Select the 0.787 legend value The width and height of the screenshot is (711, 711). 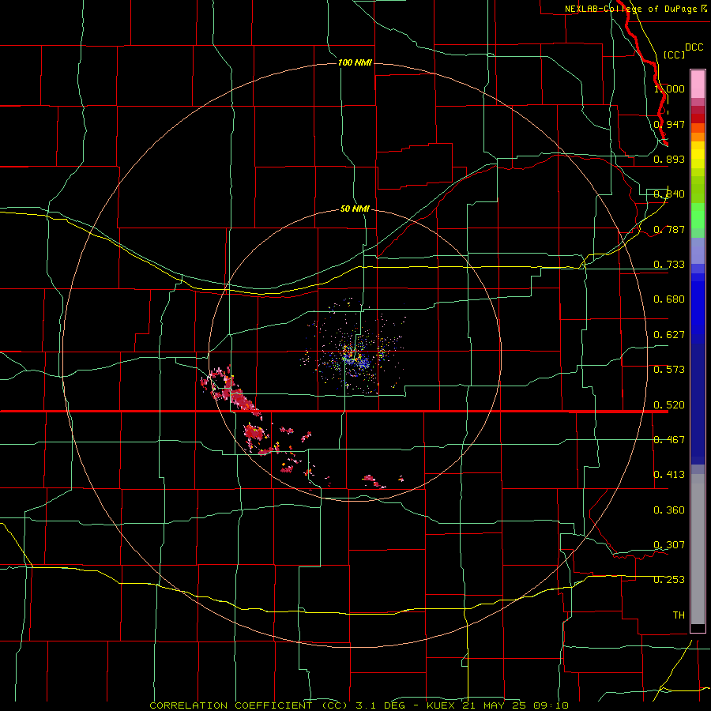point(669,229)
